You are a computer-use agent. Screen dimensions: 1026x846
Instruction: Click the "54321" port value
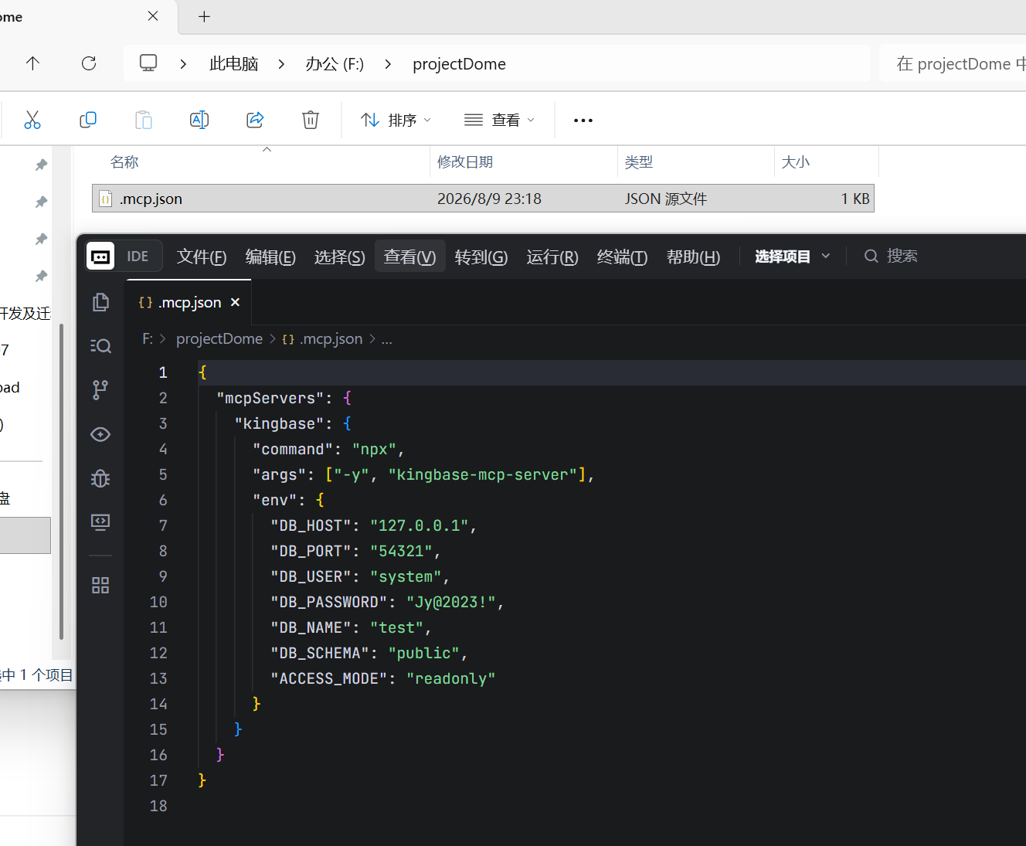[401, 551]
